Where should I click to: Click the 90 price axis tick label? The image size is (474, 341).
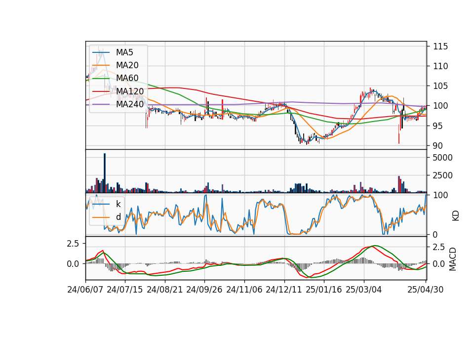(438, 146)
